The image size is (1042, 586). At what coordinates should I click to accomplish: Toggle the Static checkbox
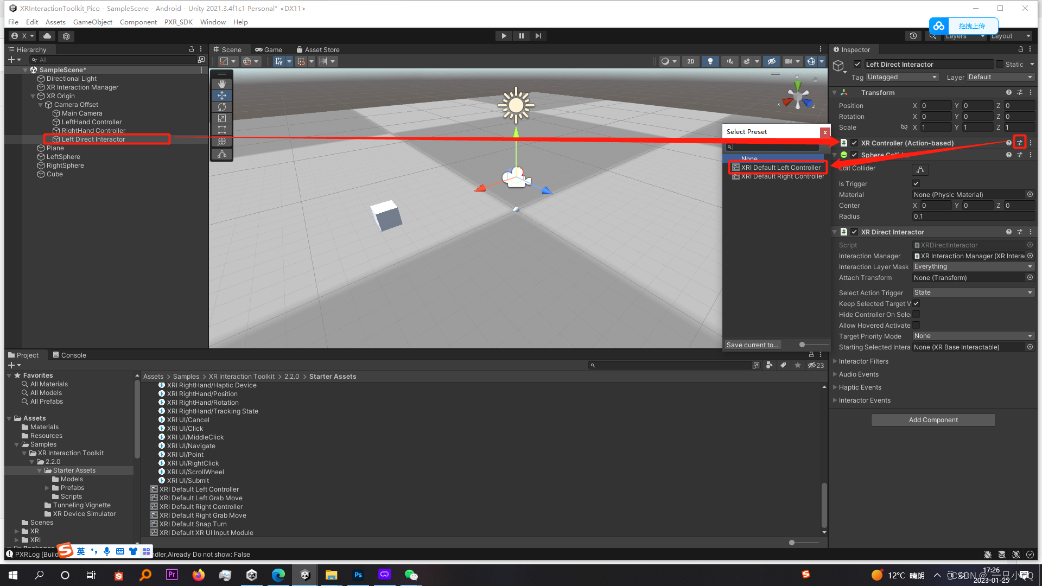pyautogui.click(x=1000, y=64)
